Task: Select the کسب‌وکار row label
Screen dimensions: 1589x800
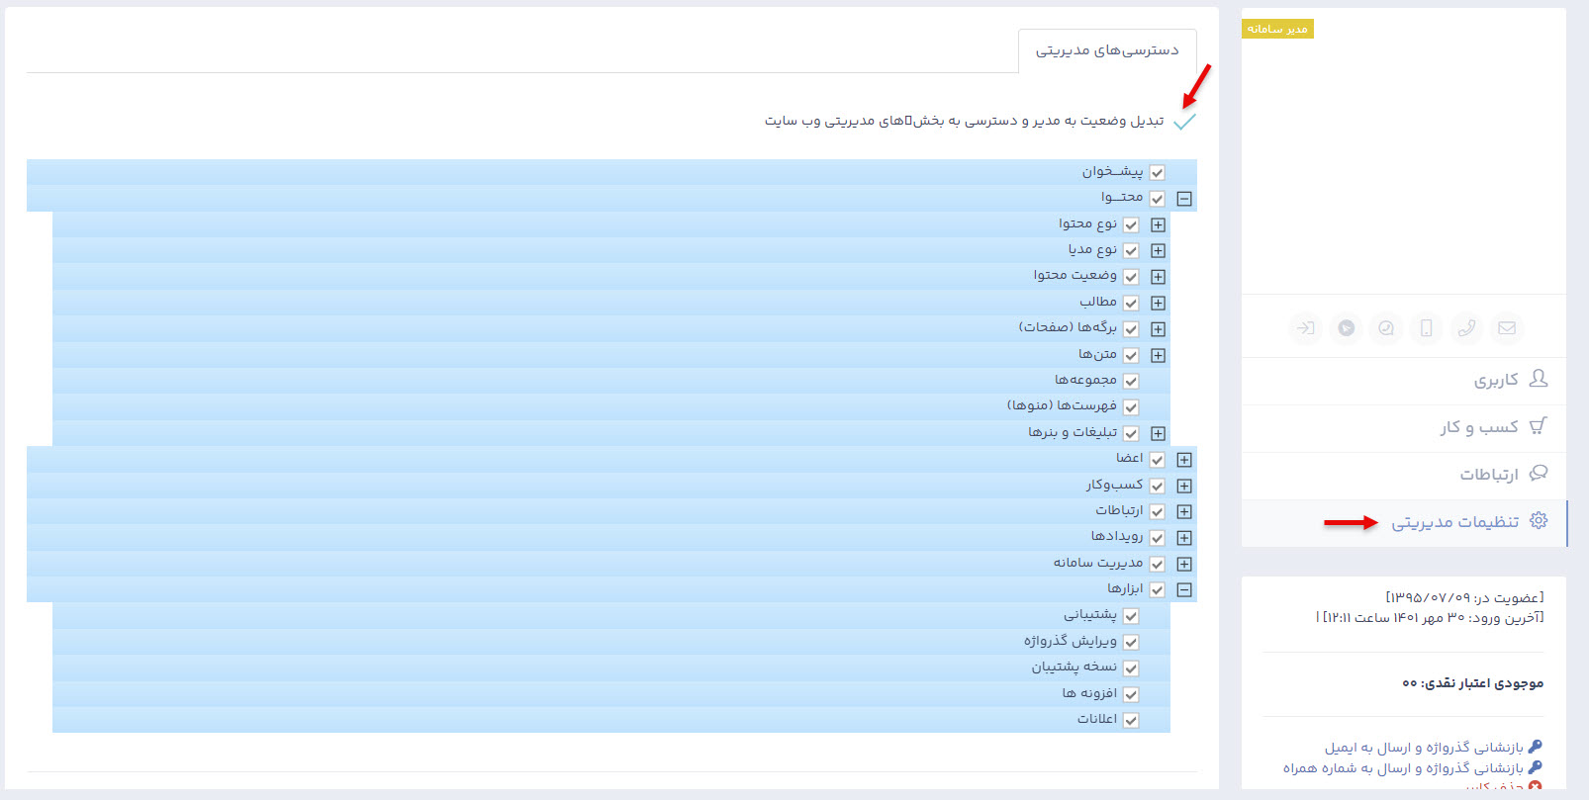Action: click(1114, 485)
